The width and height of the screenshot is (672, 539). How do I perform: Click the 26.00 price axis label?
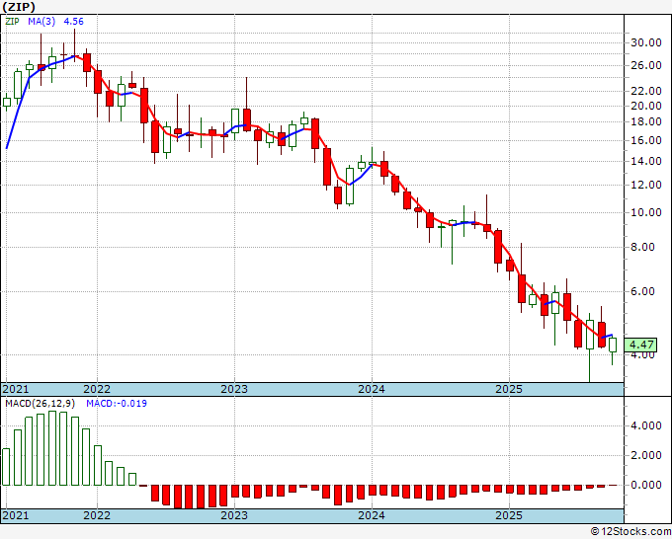(x=646, y=65)
